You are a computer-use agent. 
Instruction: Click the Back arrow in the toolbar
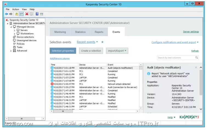pos(6,14)
